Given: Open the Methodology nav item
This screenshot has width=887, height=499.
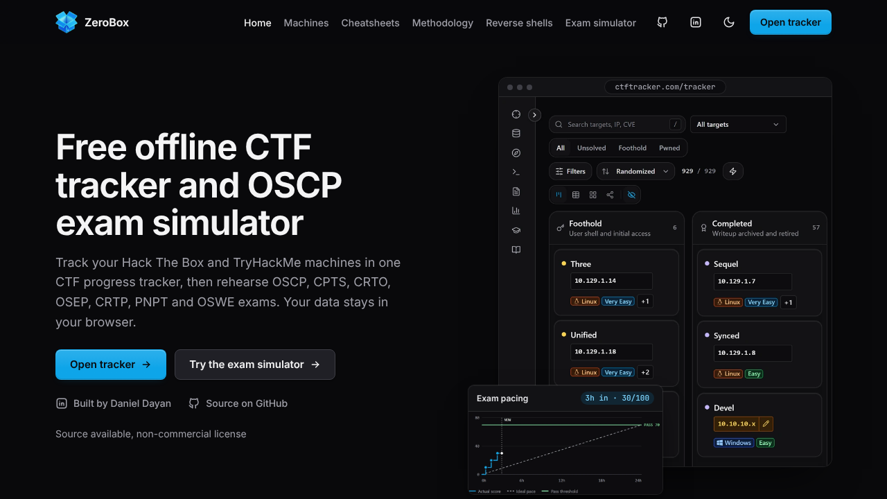Looking at the screenshot, I should (443, 23).
